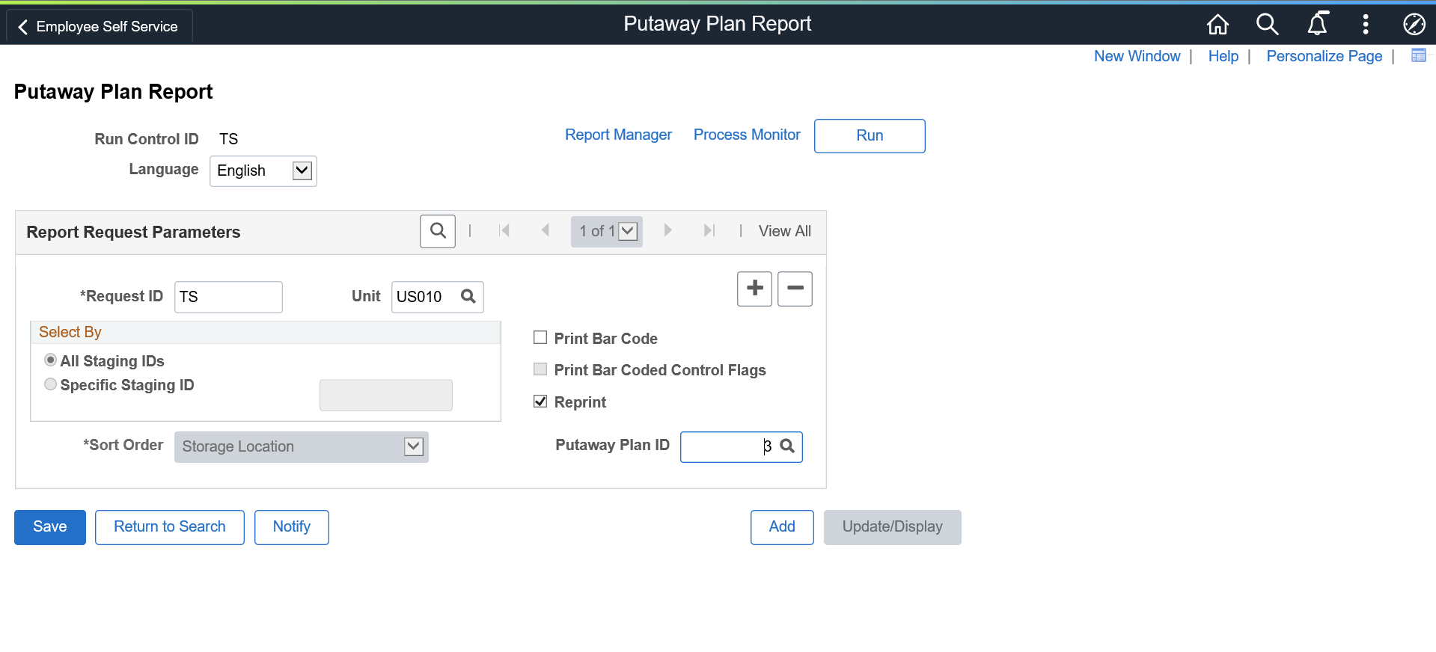Click the Putaway Plan ID lookup icon
The width and height of the screenshot is (1436, 652).
pos(787,446)
